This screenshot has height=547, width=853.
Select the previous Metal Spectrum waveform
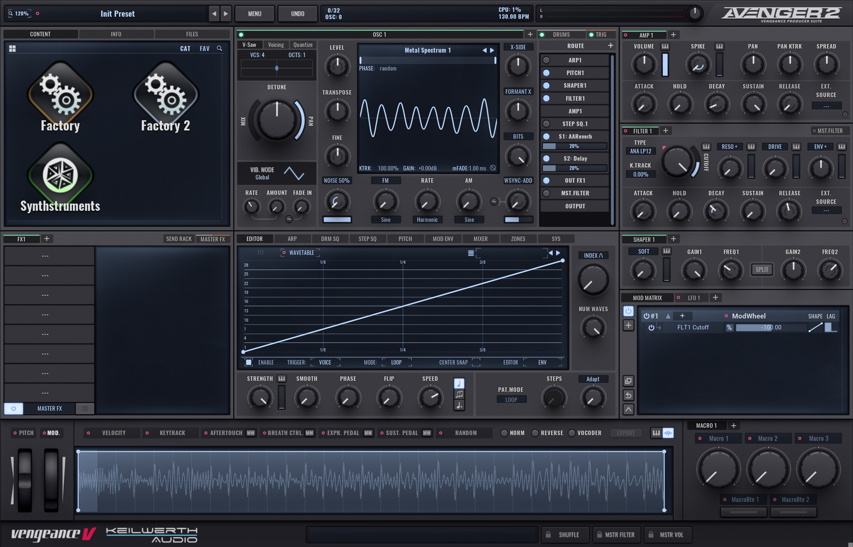(x=484, y=50)
